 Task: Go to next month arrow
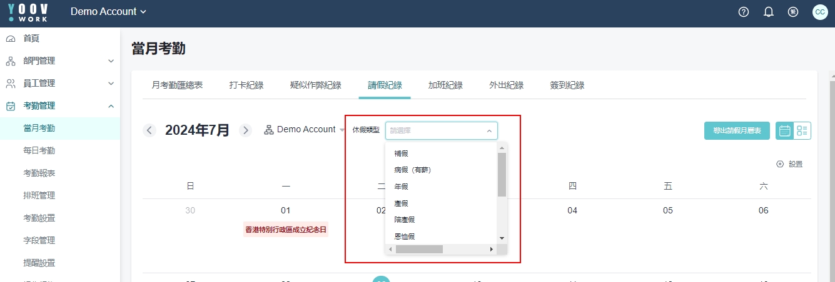tap(246, 130)
